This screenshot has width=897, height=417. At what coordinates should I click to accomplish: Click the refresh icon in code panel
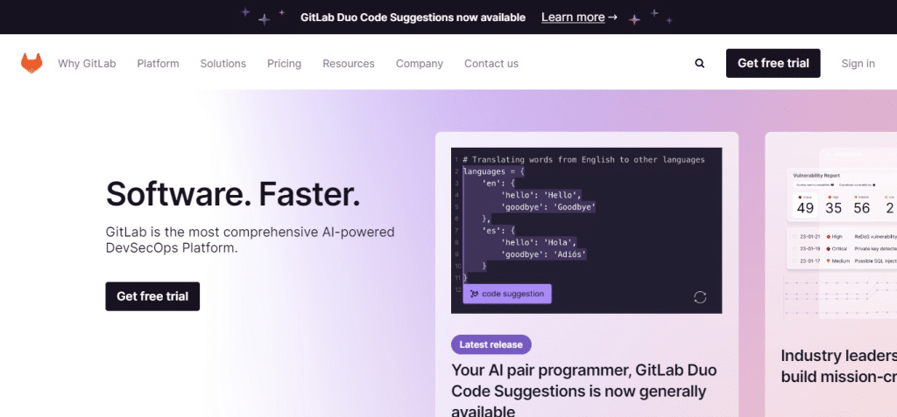(700, 297)
